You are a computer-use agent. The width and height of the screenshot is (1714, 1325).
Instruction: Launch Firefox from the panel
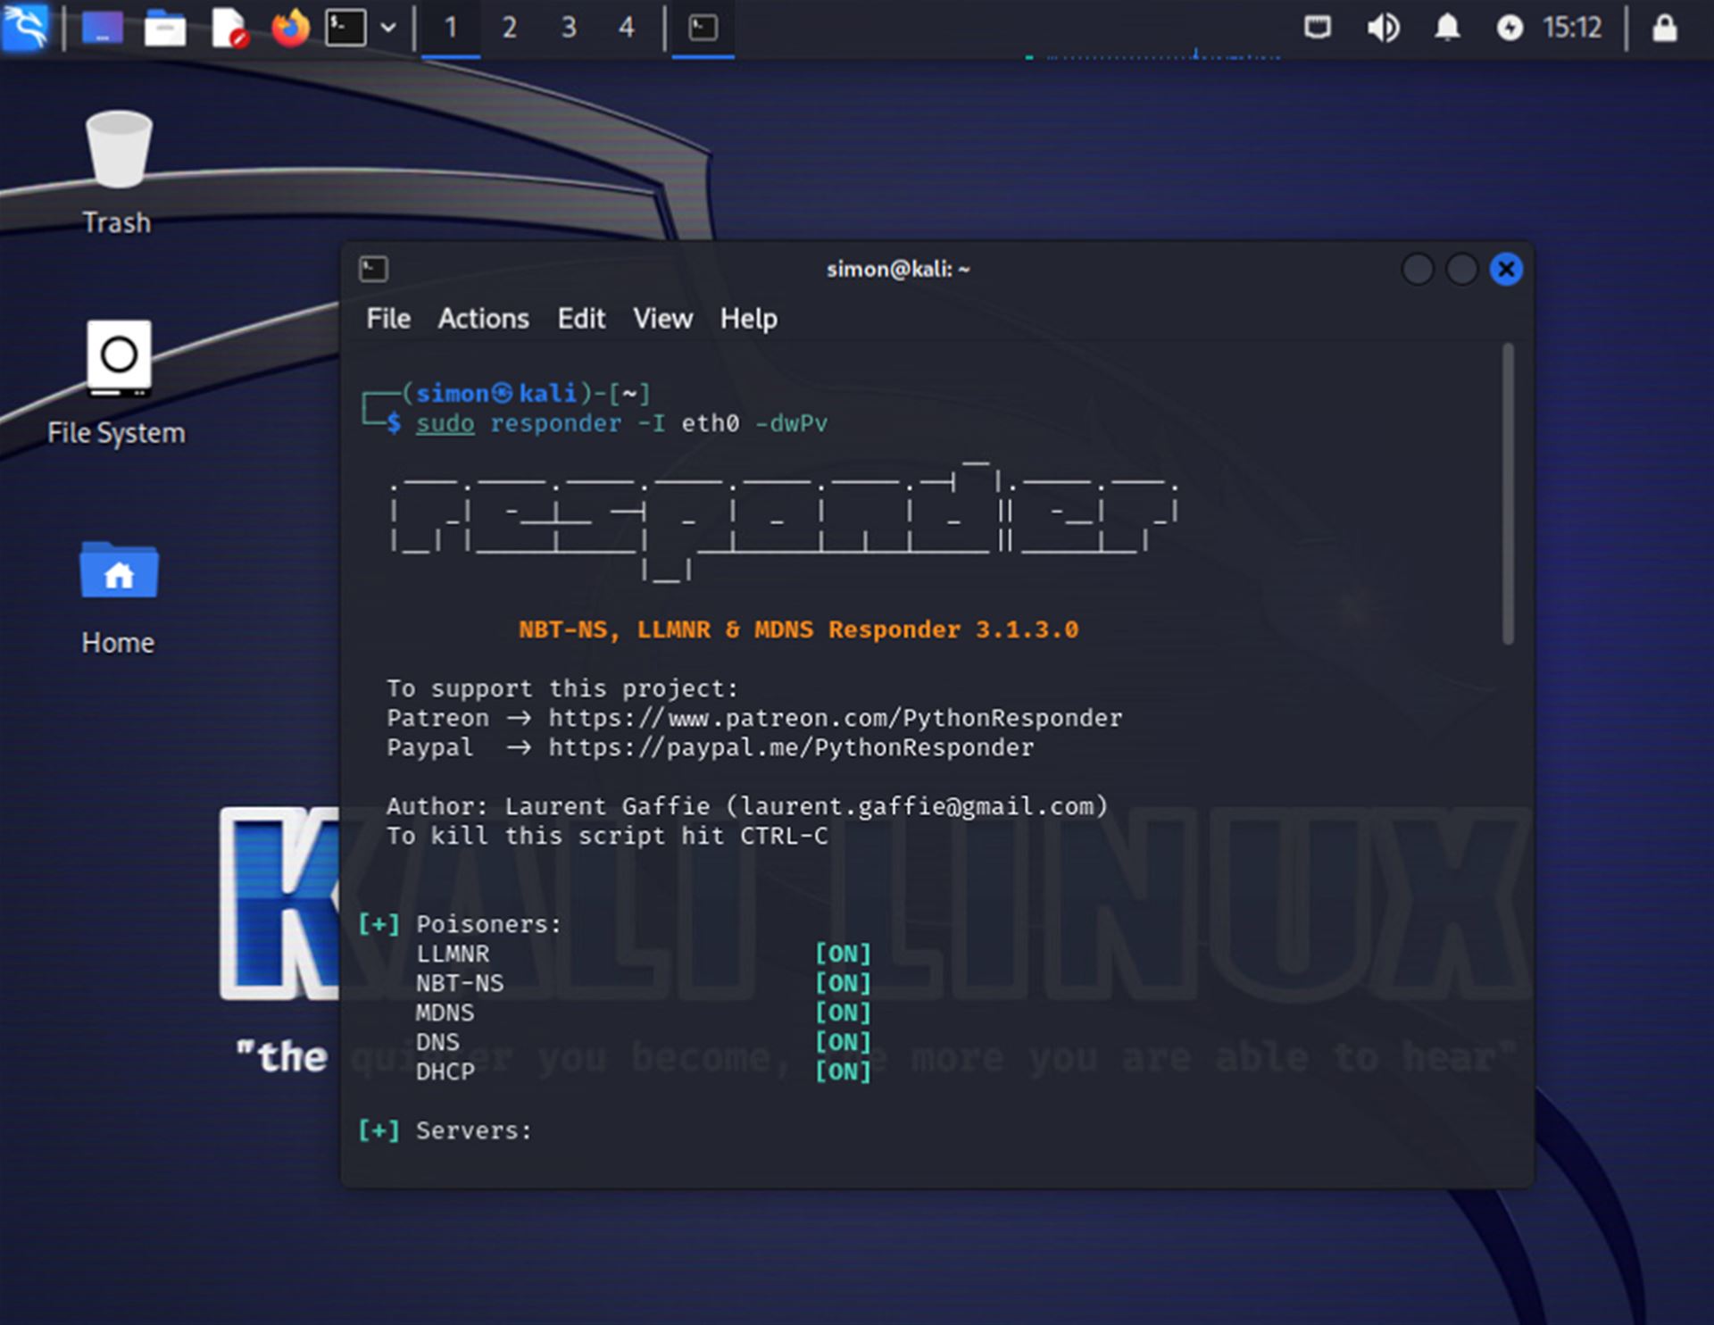pos(290,28)
